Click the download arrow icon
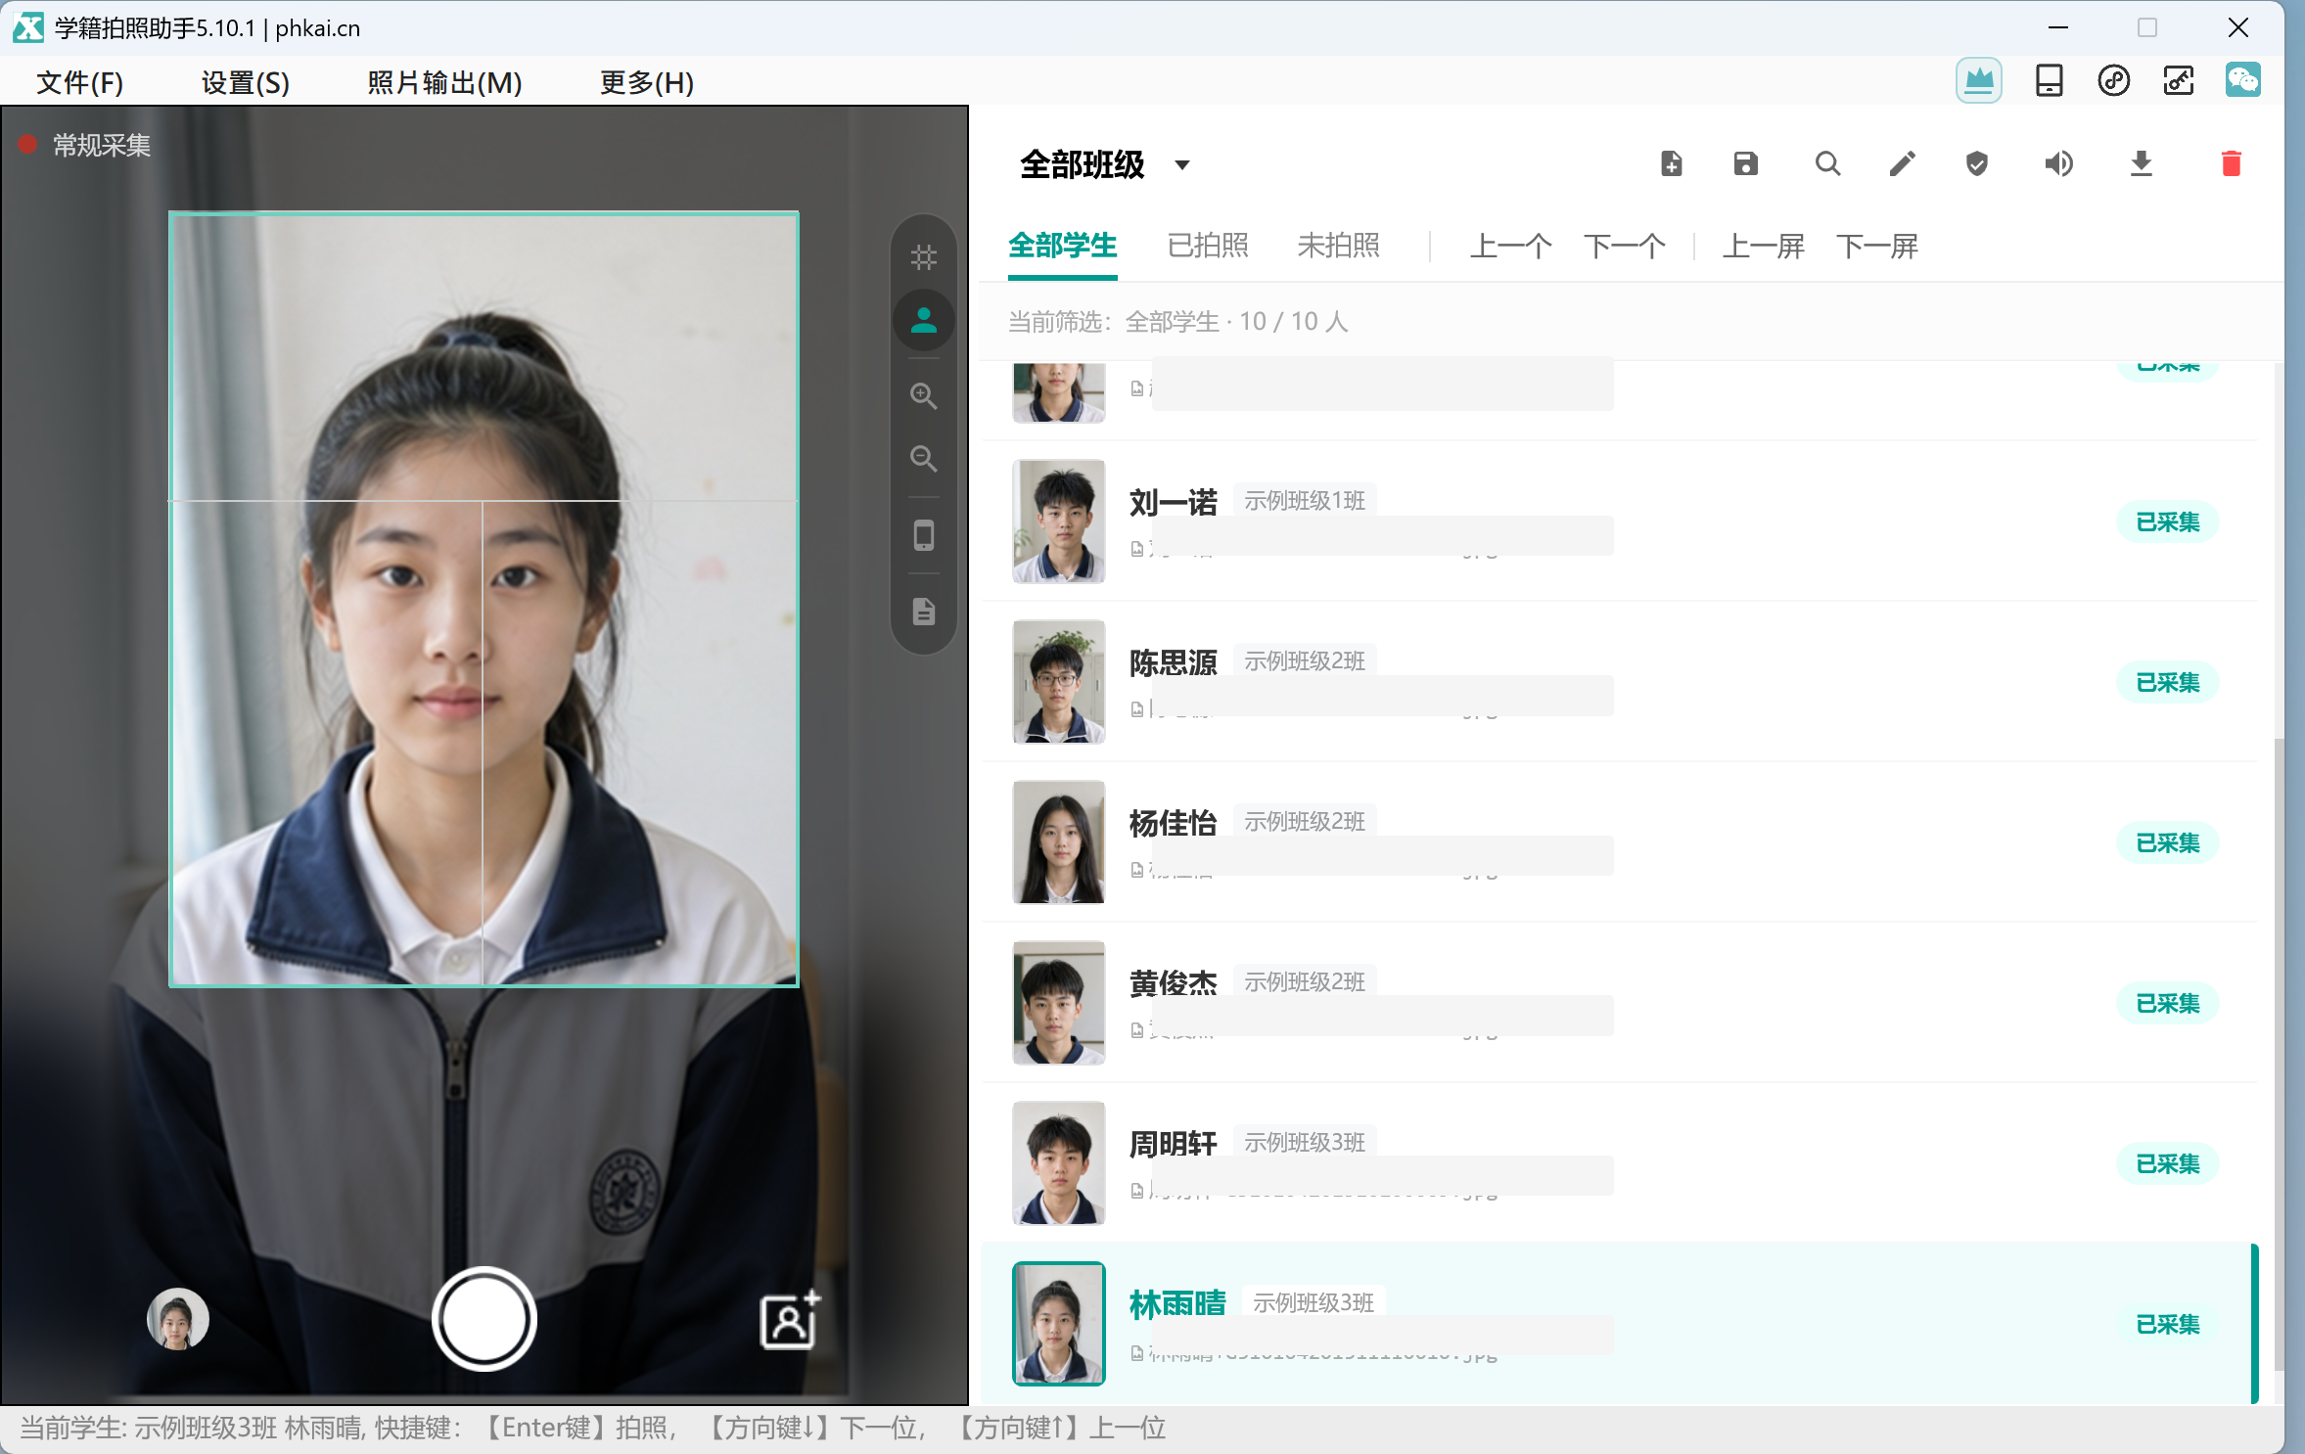 tap(2141, 163)
